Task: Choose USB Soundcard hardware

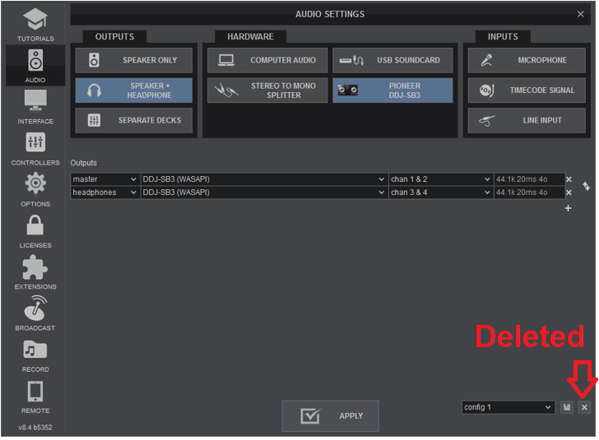Action: pyautogui.click(x=392, y=60)
